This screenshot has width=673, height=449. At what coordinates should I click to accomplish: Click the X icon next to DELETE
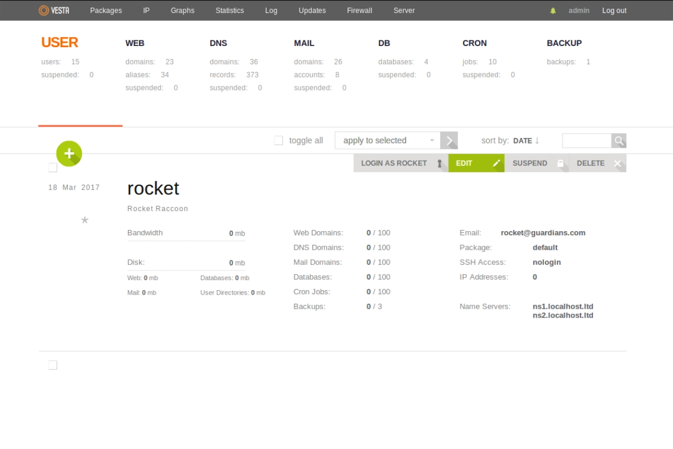coord(618,163)
